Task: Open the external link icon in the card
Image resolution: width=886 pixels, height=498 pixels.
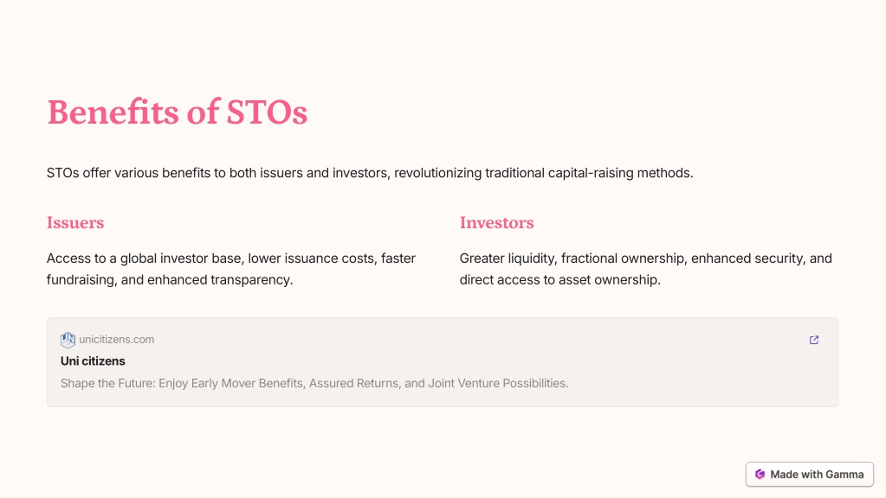Action: [x=813, y=340]
